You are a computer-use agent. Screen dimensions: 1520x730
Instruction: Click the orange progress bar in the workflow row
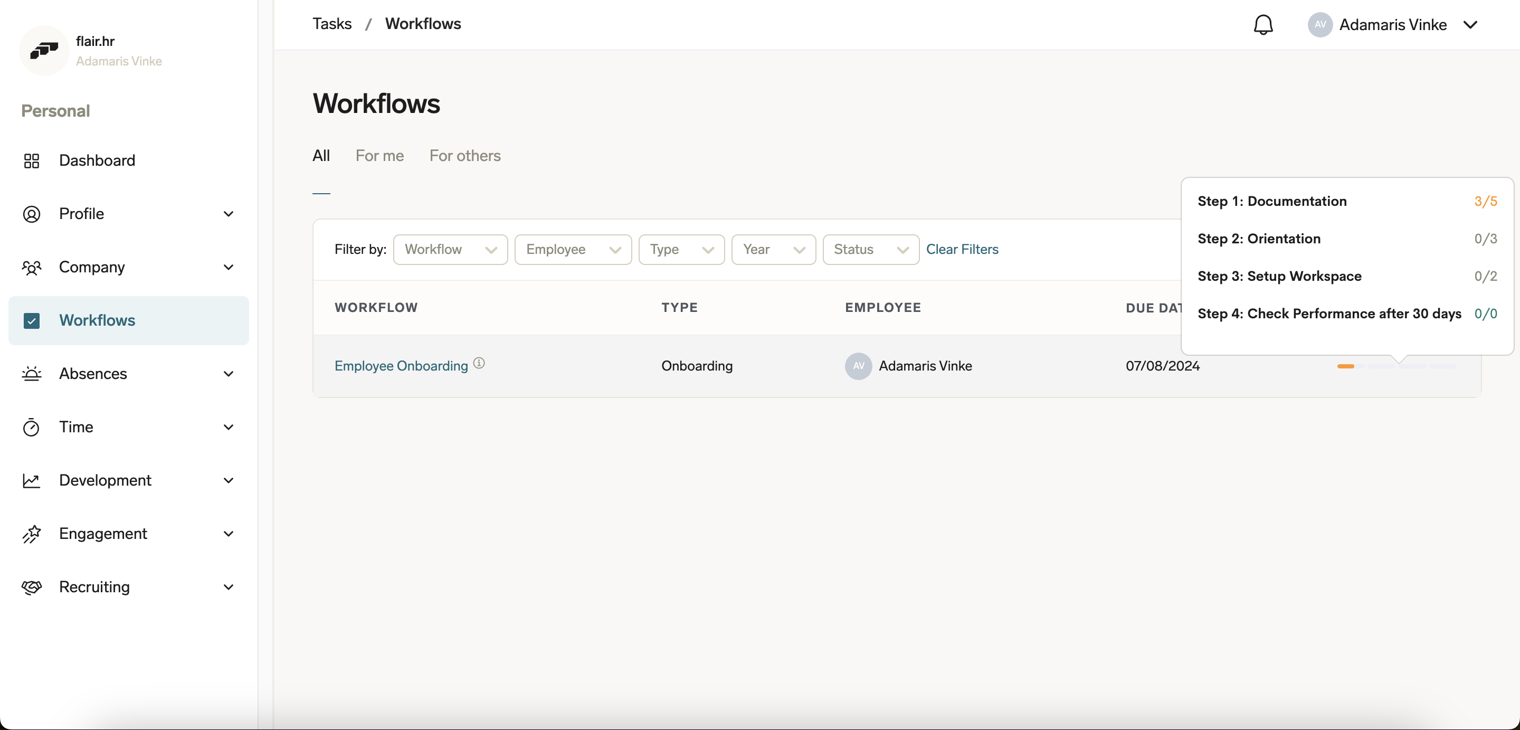pyautogui.click(x=1346, y=366)
